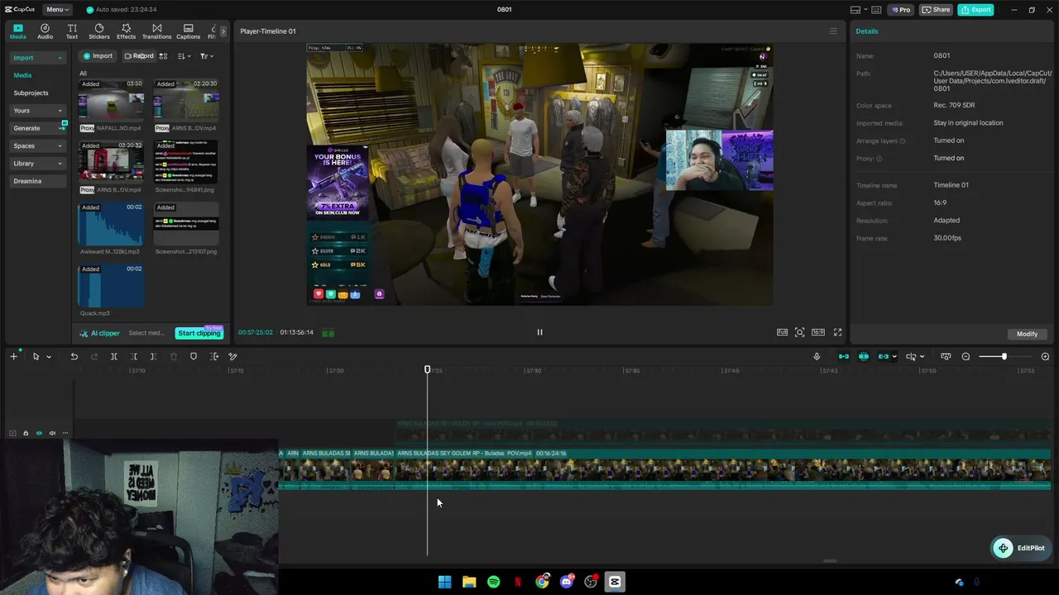
Task: Click Start clipping button
Action: pyautogui.click(x=199, y=333)
